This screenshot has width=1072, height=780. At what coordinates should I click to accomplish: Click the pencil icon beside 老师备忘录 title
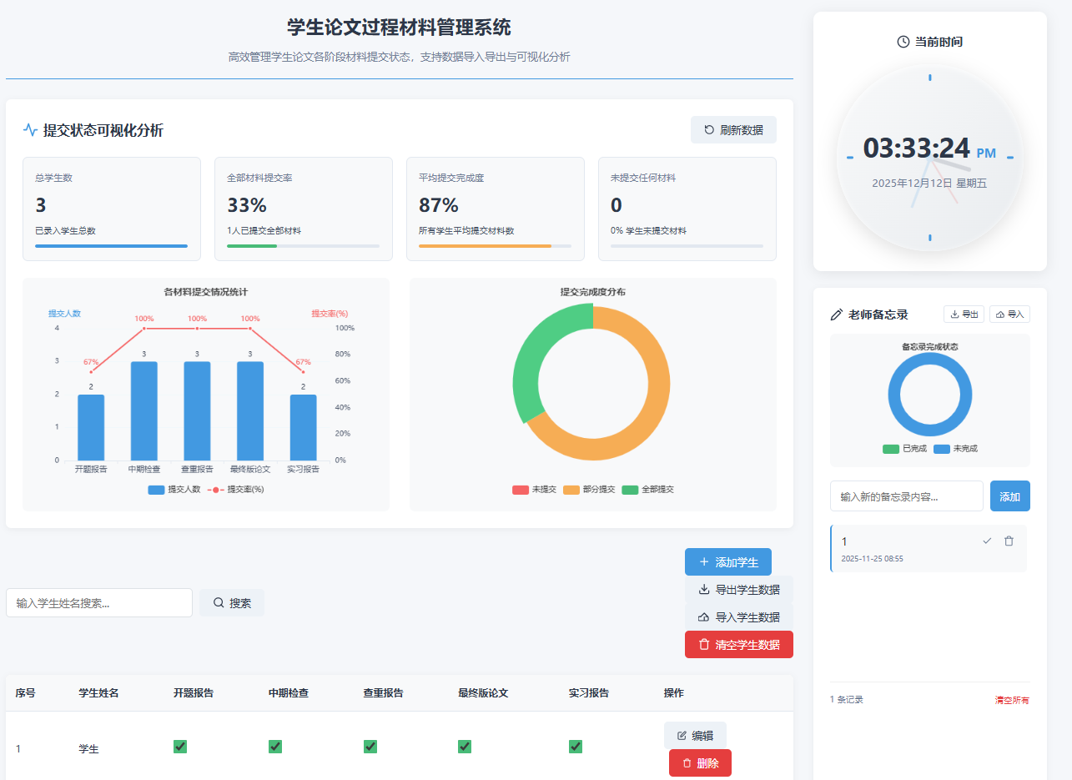click(837, 315)
